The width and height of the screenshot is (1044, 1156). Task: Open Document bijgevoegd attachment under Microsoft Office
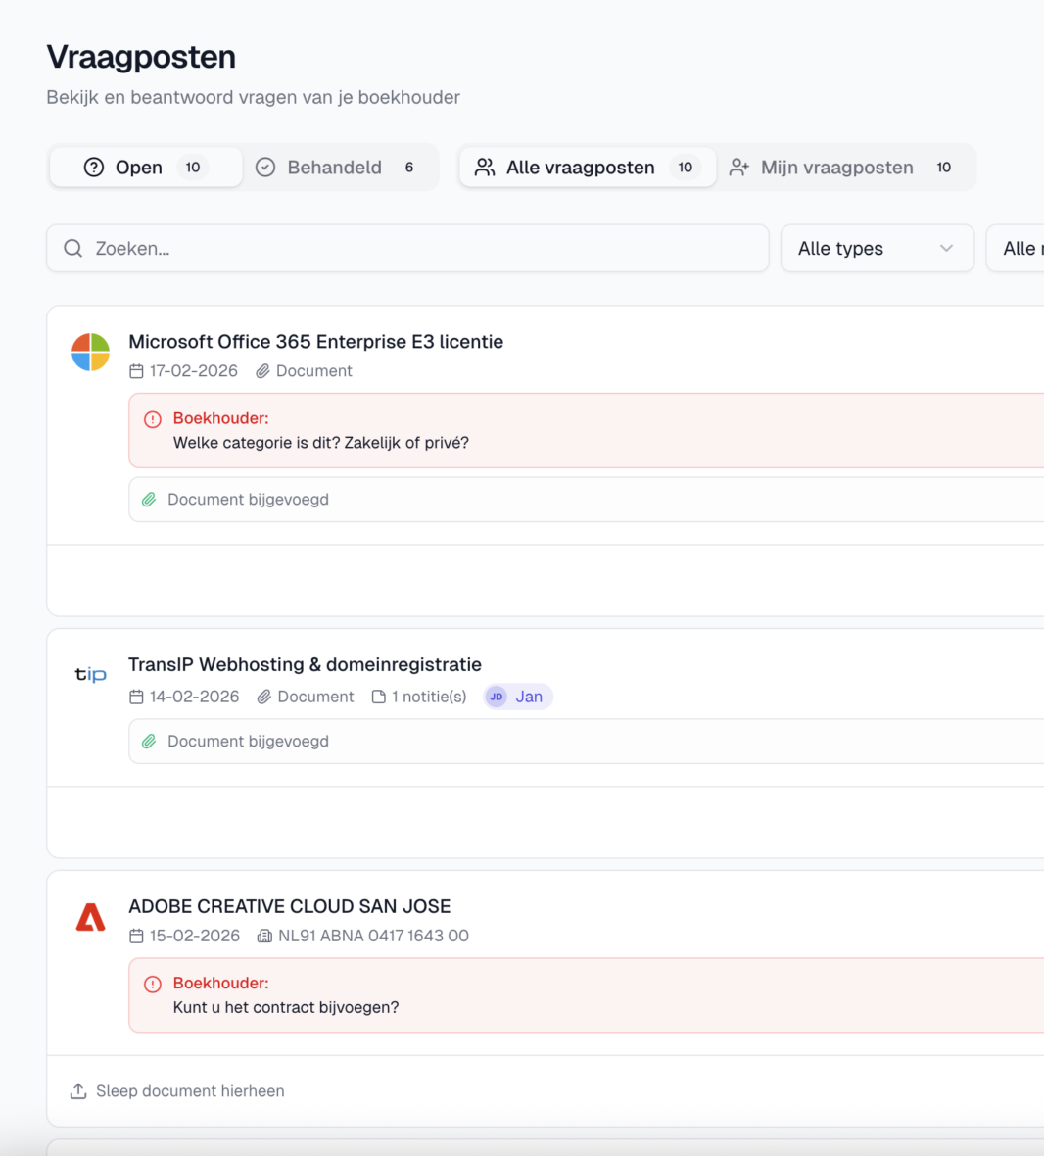pos(248,500)
